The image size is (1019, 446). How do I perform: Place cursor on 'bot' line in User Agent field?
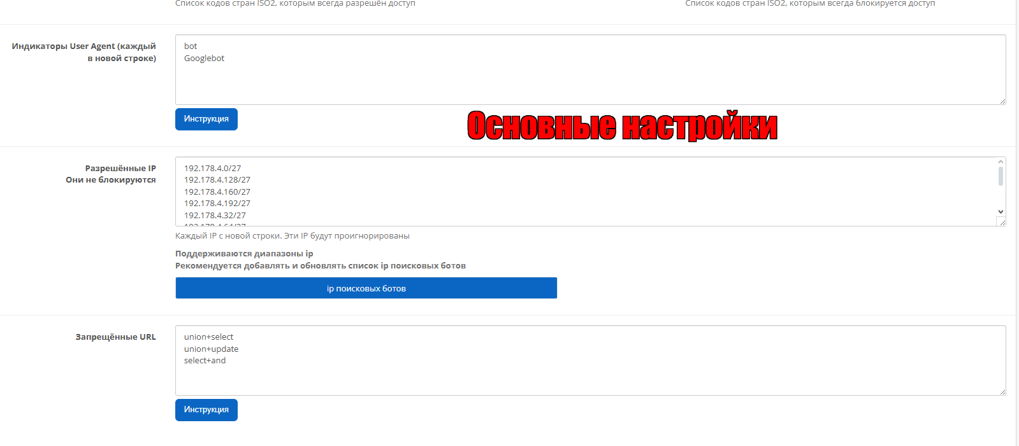click(191, 46)
